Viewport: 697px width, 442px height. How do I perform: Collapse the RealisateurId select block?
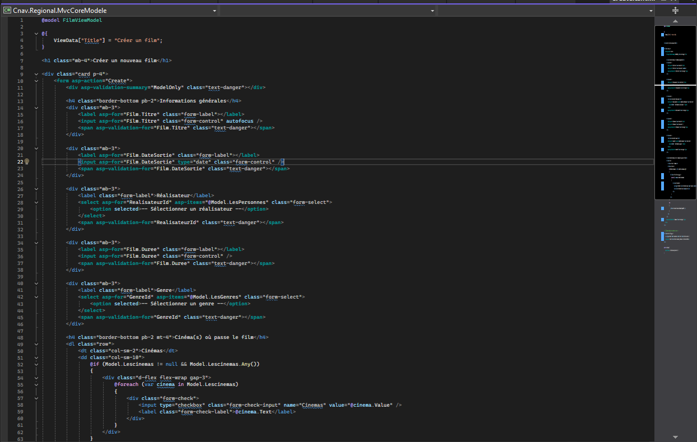tap(36, 202)
